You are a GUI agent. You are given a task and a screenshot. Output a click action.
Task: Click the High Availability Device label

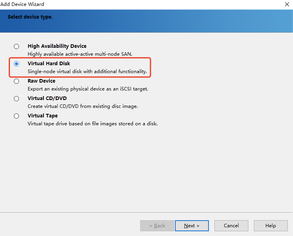pos(57,46)
